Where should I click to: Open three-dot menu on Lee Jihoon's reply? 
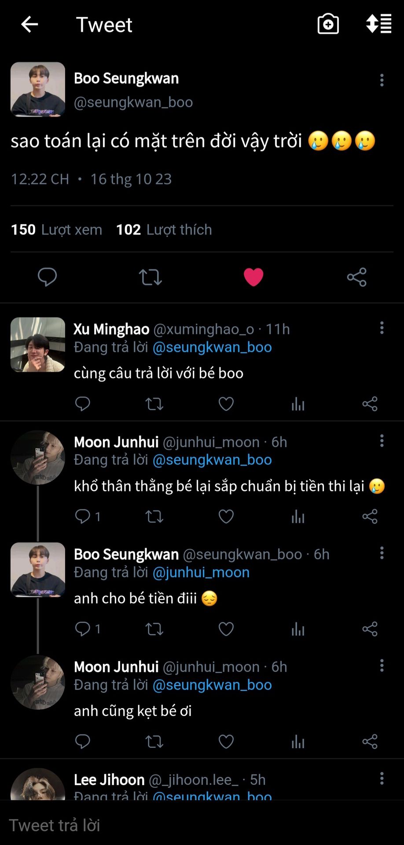pyautogui.click(x=382, y=779)
